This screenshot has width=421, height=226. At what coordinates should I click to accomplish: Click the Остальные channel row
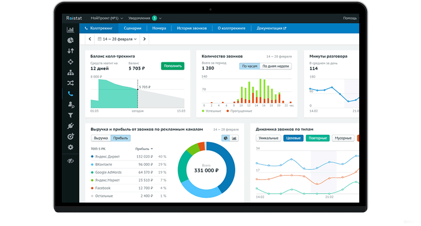[129, 196]
